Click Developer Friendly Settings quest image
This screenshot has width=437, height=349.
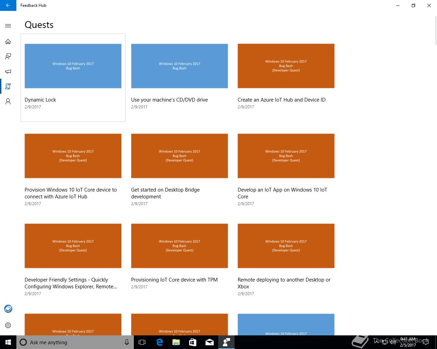click(x=73, y=246)
